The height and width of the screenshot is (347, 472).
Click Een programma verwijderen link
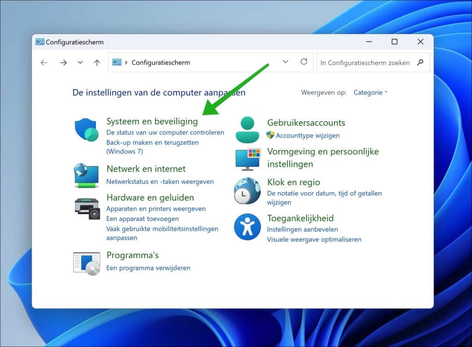coord(148,268)
